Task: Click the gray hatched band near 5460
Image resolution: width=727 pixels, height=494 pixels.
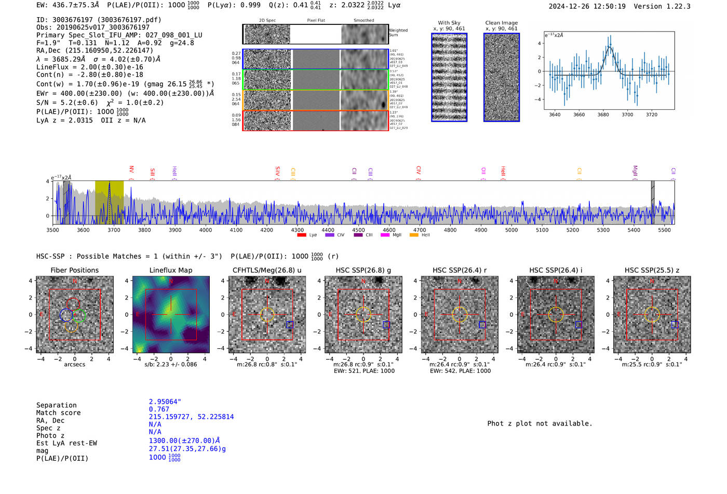Action: point(653,202)
